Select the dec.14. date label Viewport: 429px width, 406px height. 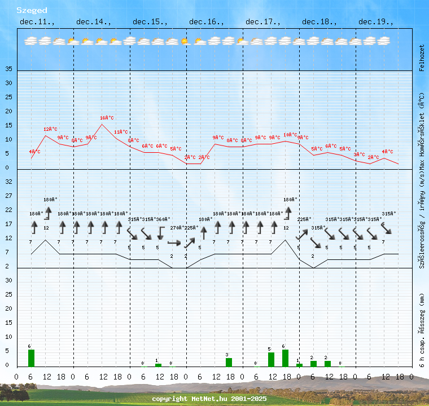point(94,22)
